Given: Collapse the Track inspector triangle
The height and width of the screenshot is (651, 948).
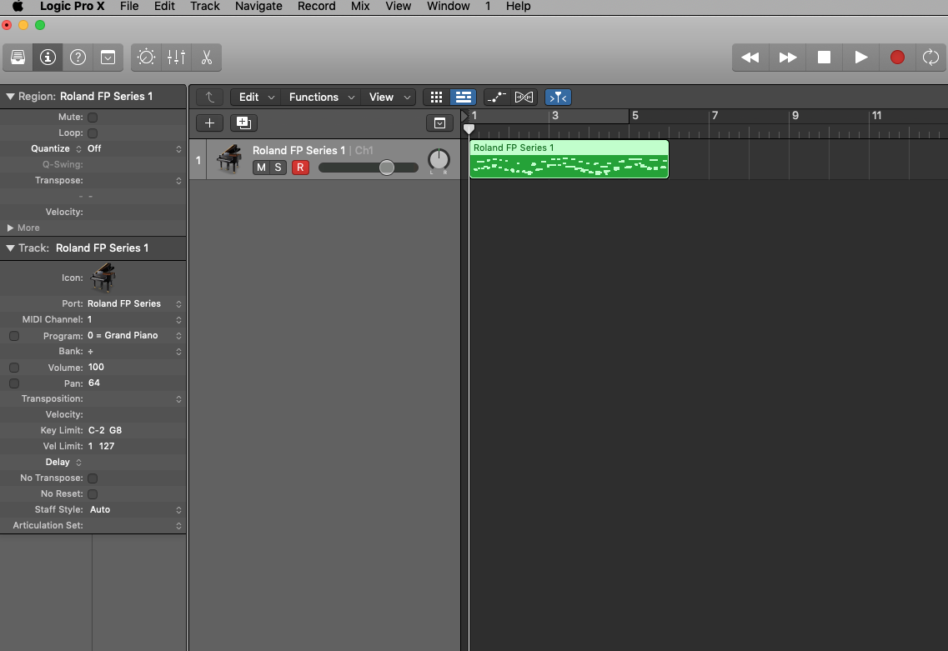Looking at the screenshot, I should 10,248.
